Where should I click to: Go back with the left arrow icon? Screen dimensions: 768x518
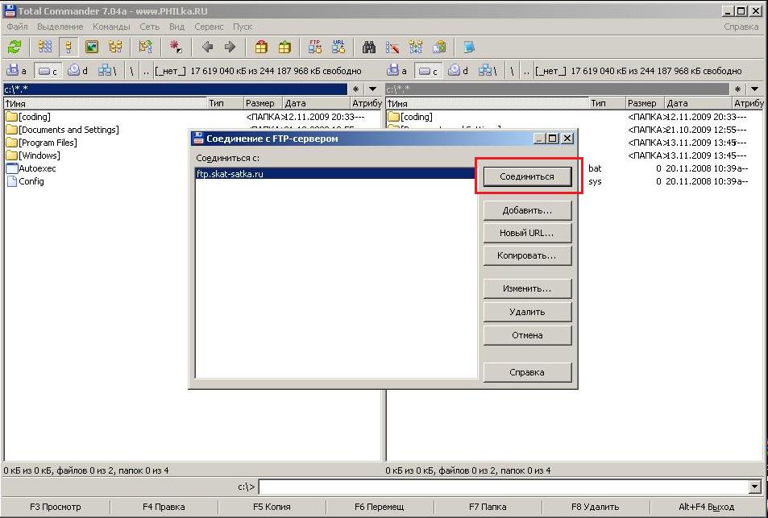207,47
